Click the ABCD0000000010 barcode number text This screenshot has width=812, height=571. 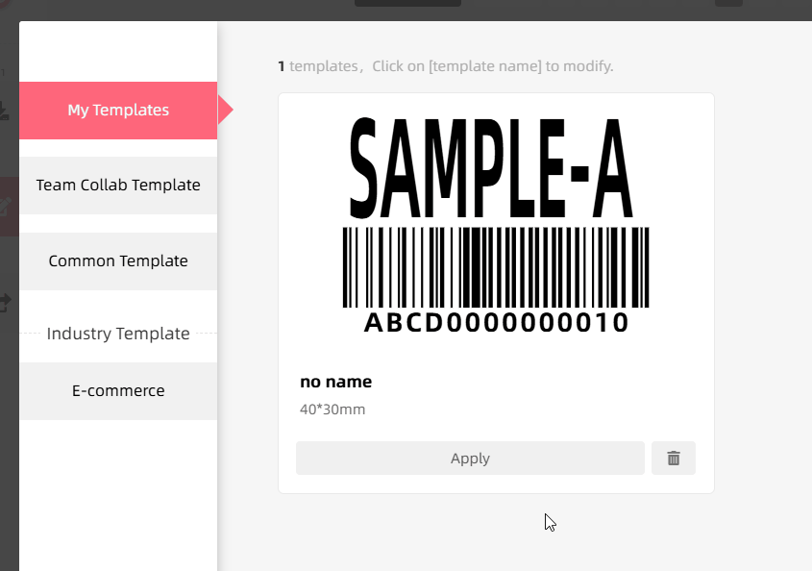tap(496, 323)
